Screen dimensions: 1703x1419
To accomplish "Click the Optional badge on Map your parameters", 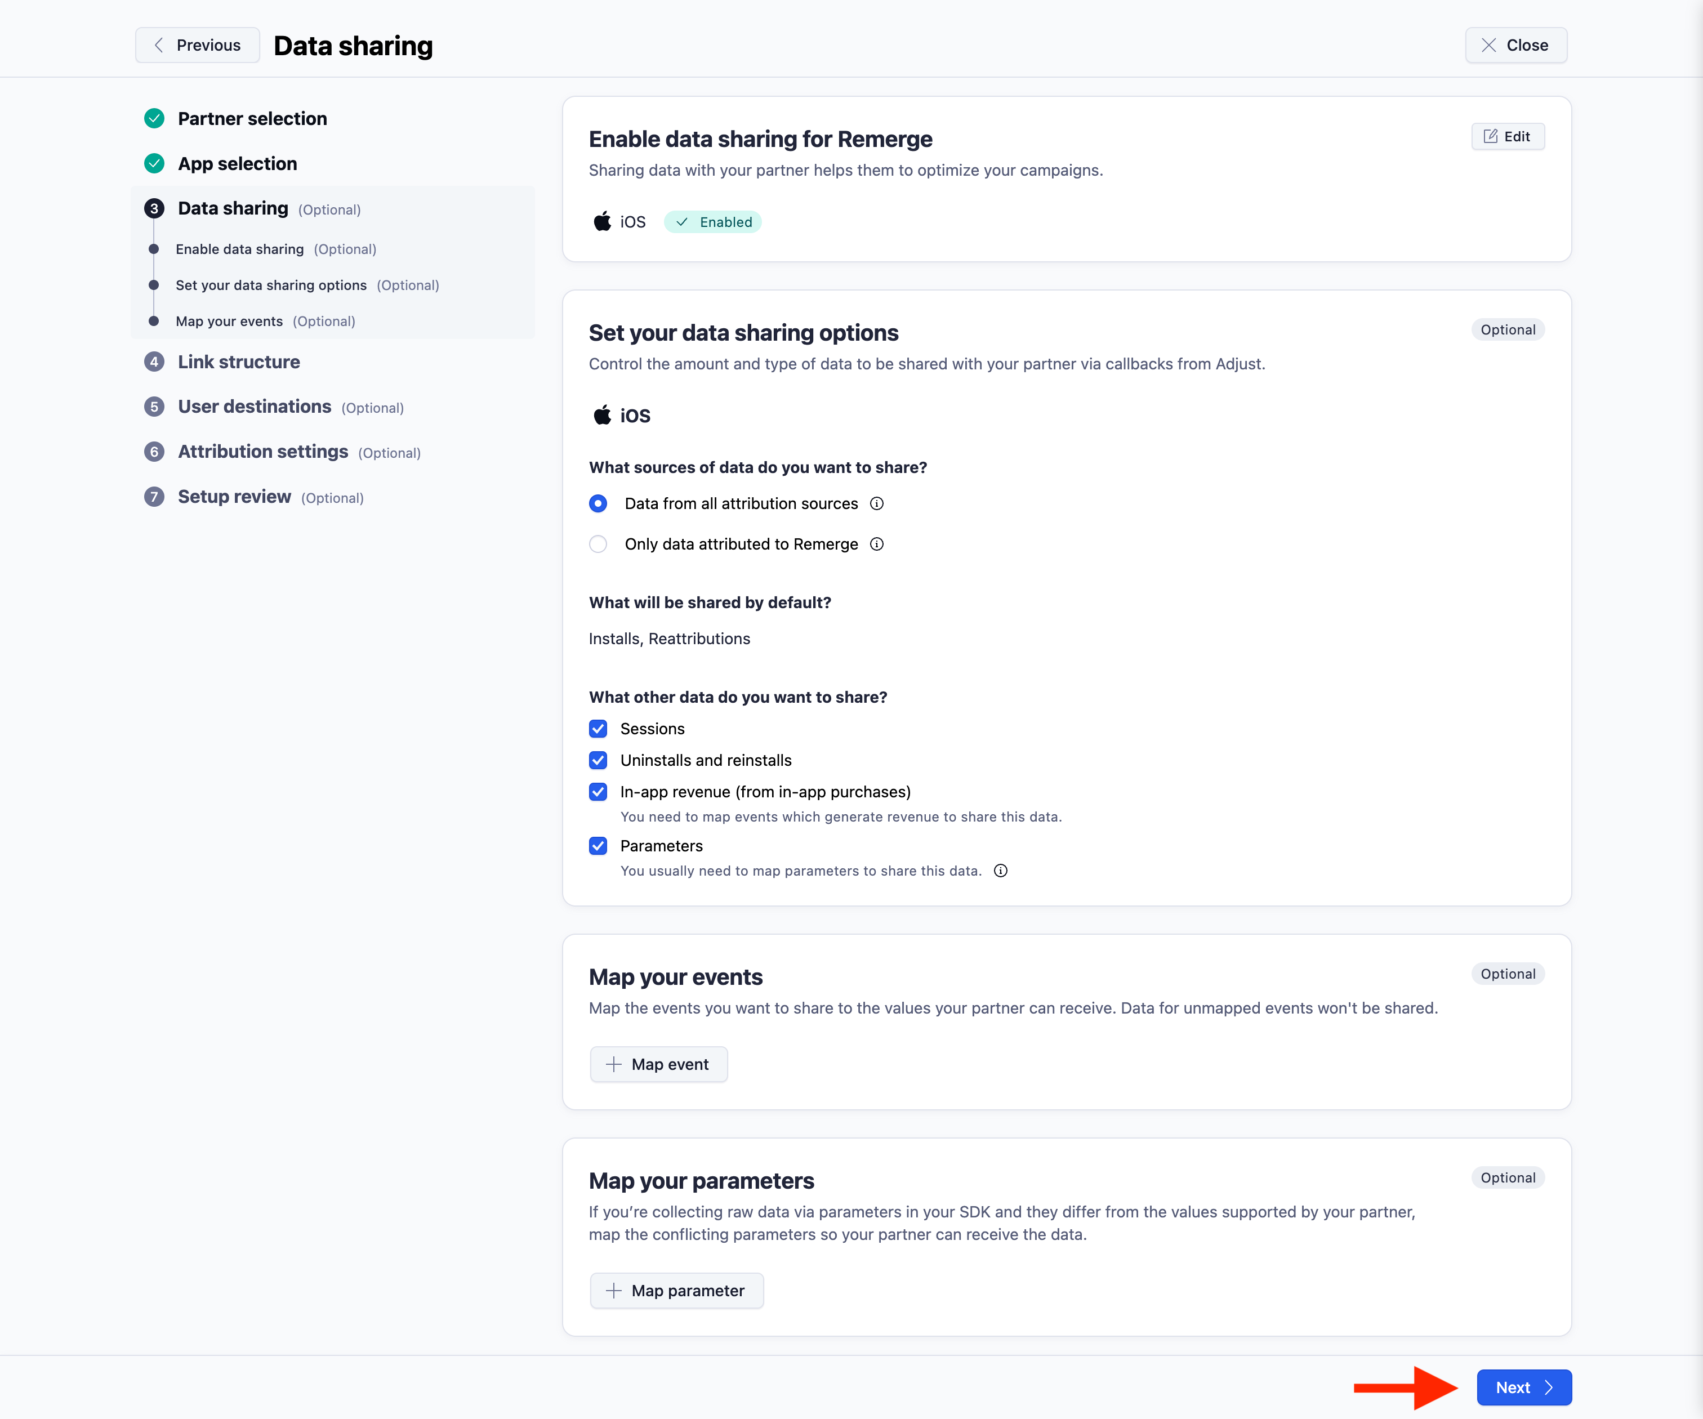I will tap(1508, 1177).
